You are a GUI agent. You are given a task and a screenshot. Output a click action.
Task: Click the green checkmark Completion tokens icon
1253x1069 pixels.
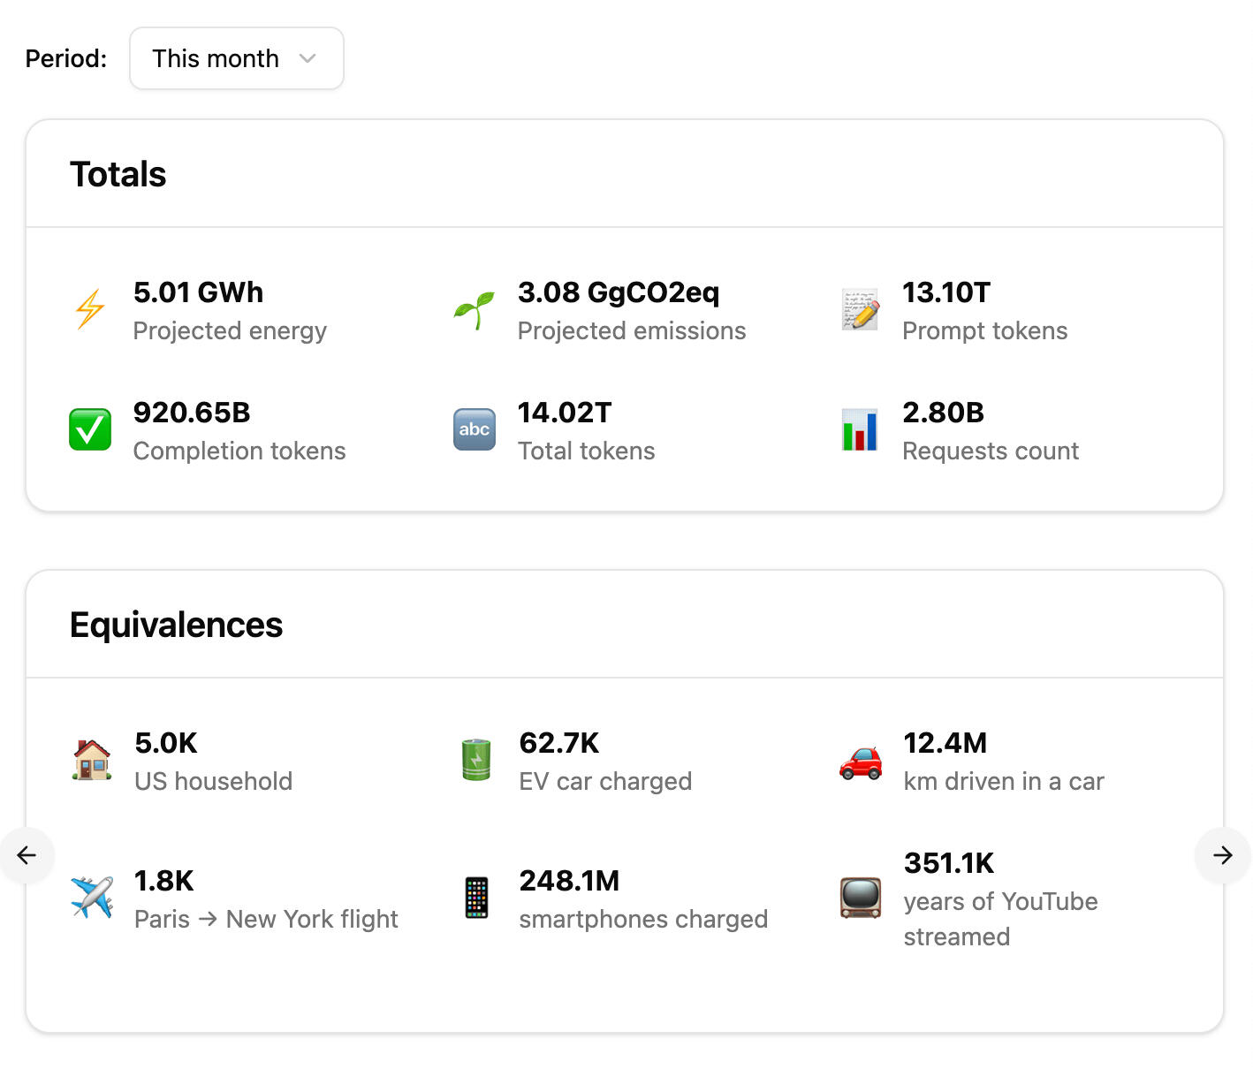(90, 429)
